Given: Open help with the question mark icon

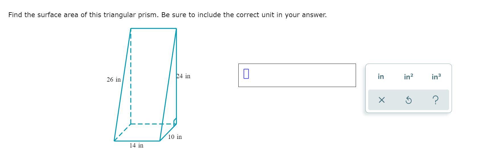Looking at the screenshot, I should [x=435, y=100].
